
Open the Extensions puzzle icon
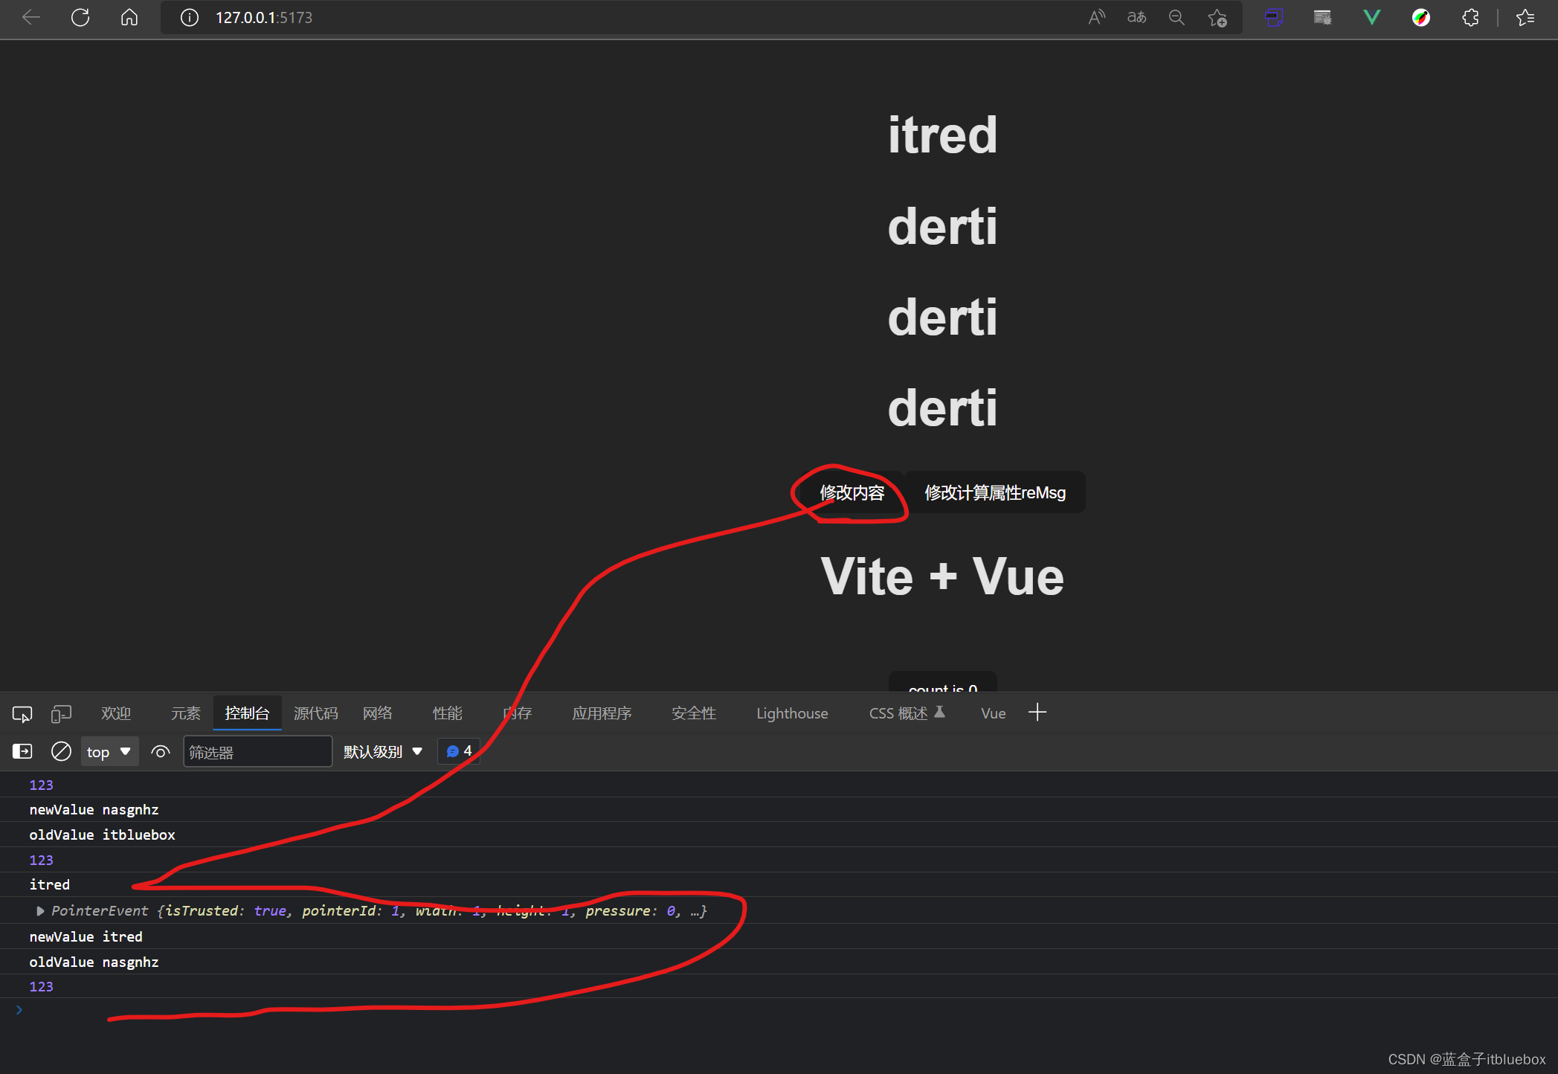(1470, 17)
